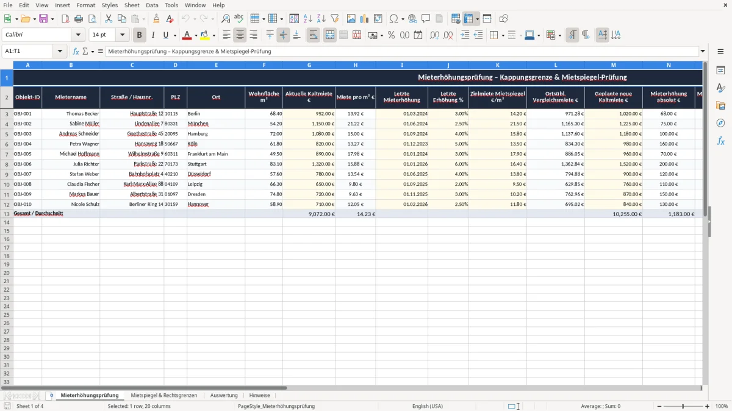Sort ascending

click(307, 19)
